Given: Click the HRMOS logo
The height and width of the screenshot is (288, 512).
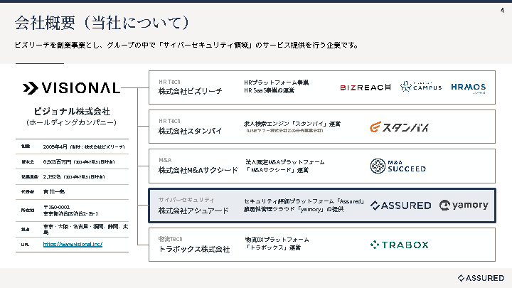Looking at the screenshot, I should [469, 87].
